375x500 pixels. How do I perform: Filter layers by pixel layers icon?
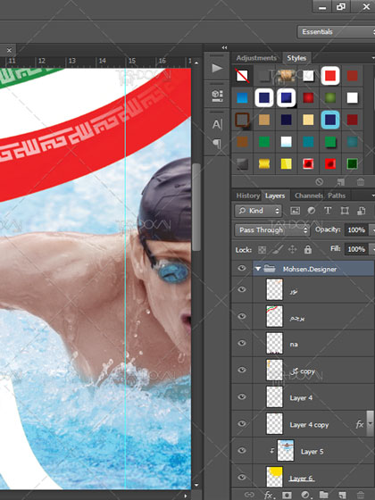[x=296, y=211]
